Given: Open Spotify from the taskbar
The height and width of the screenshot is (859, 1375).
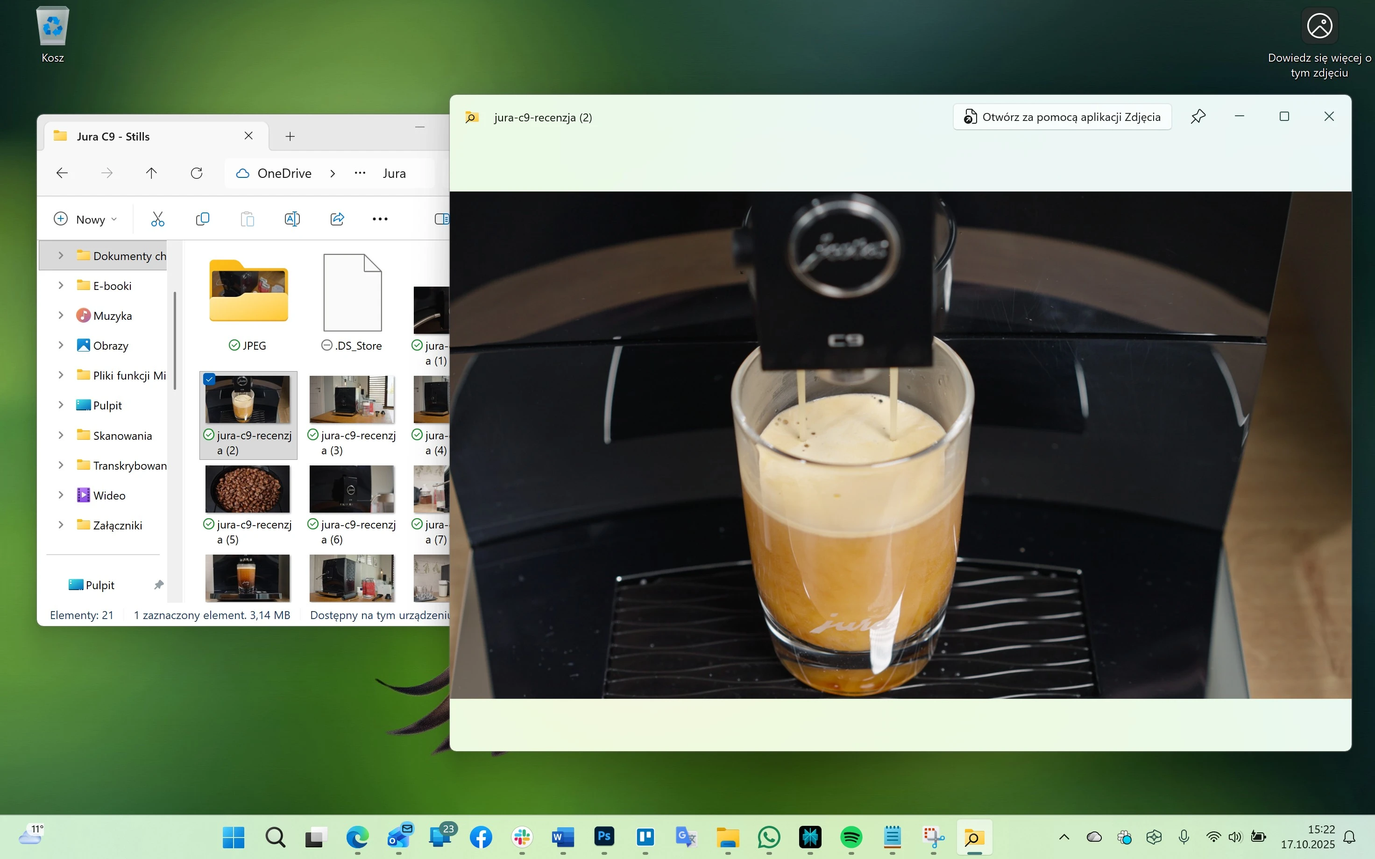Looking at the screenshot, I should coord(851,837).
